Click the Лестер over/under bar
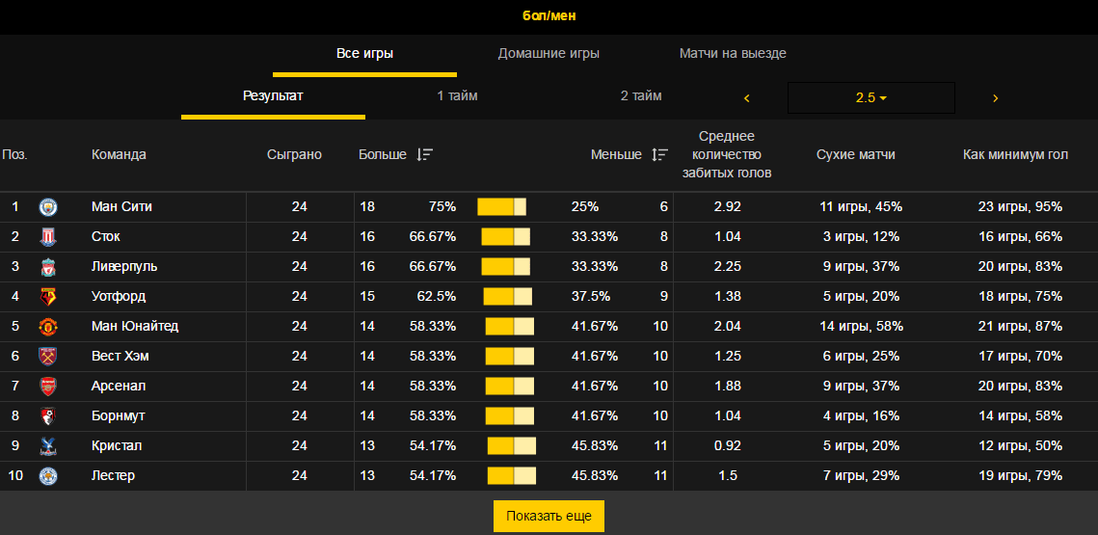The height and width of the screenshot is (535, 1098). click(x=512, y=476)
